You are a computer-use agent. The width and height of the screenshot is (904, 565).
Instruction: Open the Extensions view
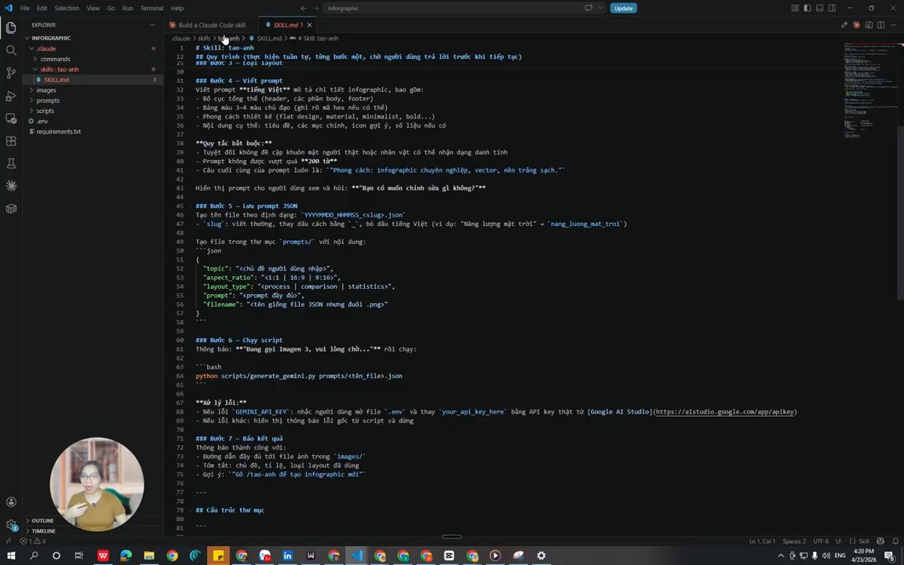coord(11,140)
